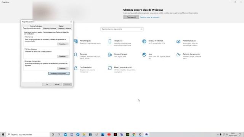
Task: Open Task View from taskbar
Action: [59, 134]
